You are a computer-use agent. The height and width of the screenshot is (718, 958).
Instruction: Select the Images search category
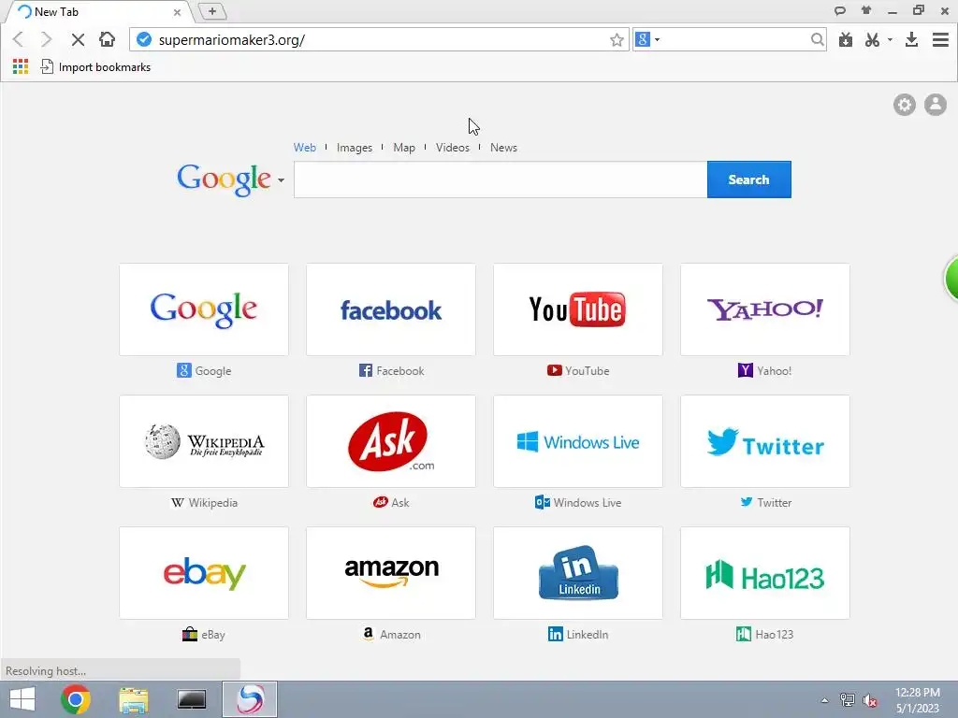(x=355, y=147)
